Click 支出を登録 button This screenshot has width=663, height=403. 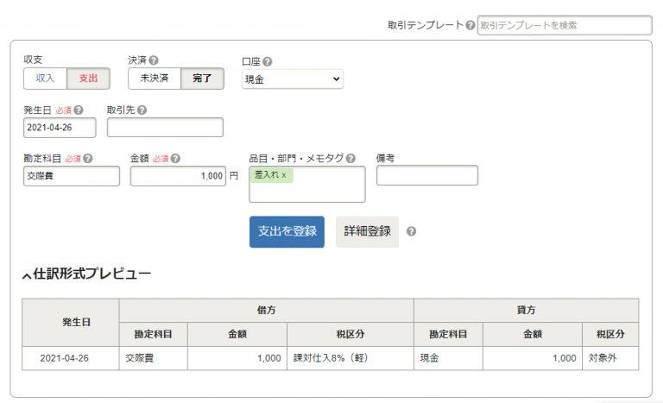tap(287, 232)
